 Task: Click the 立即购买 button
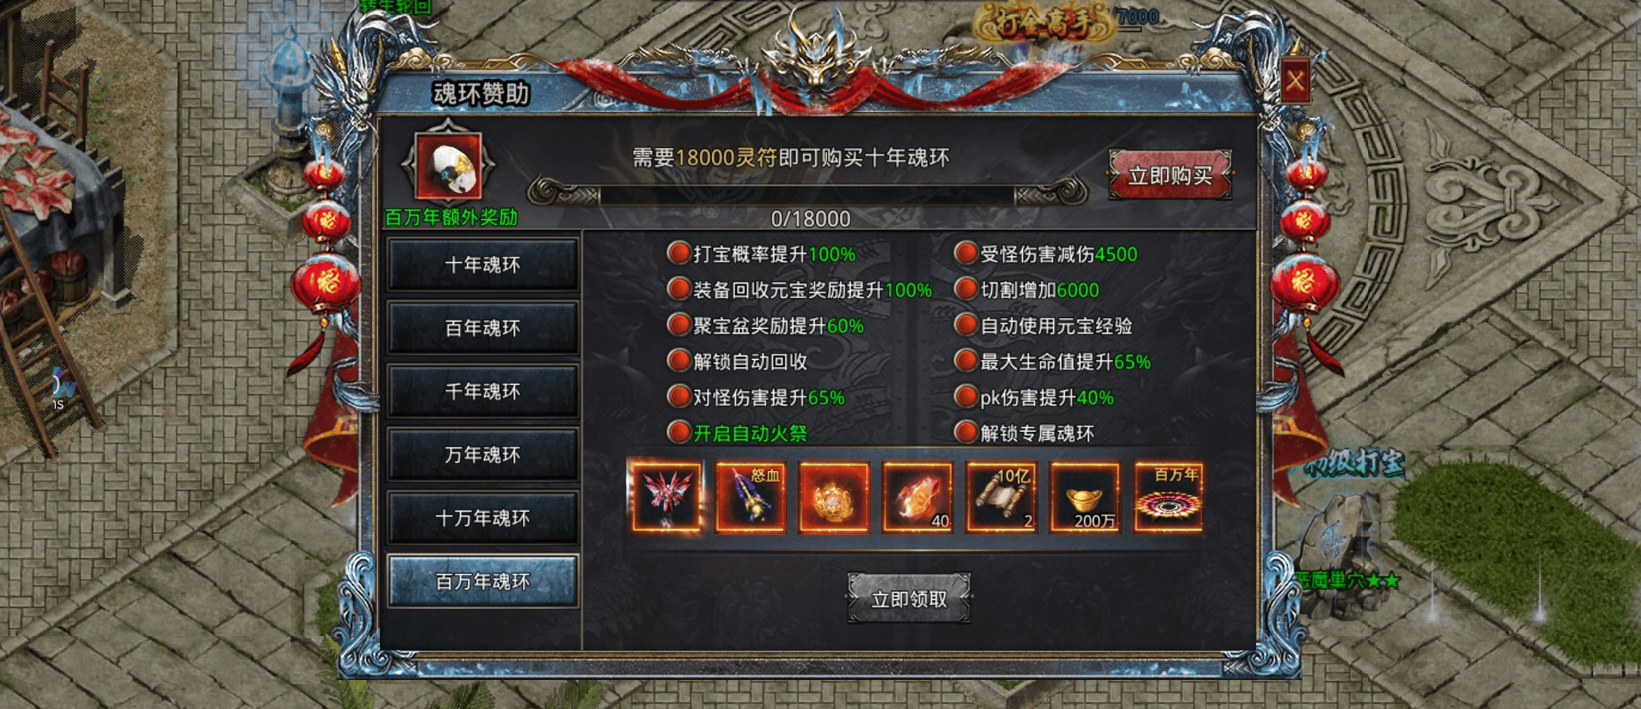pos(1170,175)
